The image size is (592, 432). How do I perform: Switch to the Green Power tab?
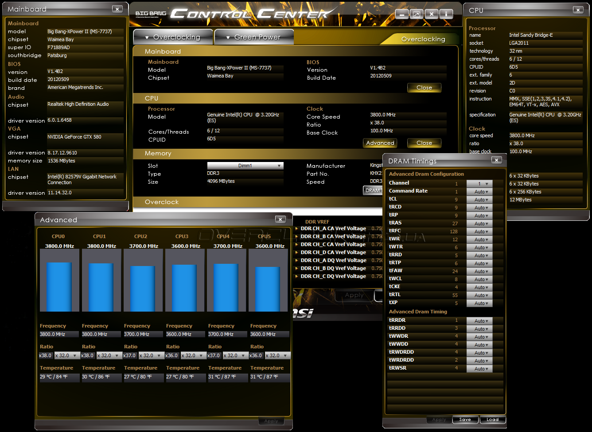point(253,37)
